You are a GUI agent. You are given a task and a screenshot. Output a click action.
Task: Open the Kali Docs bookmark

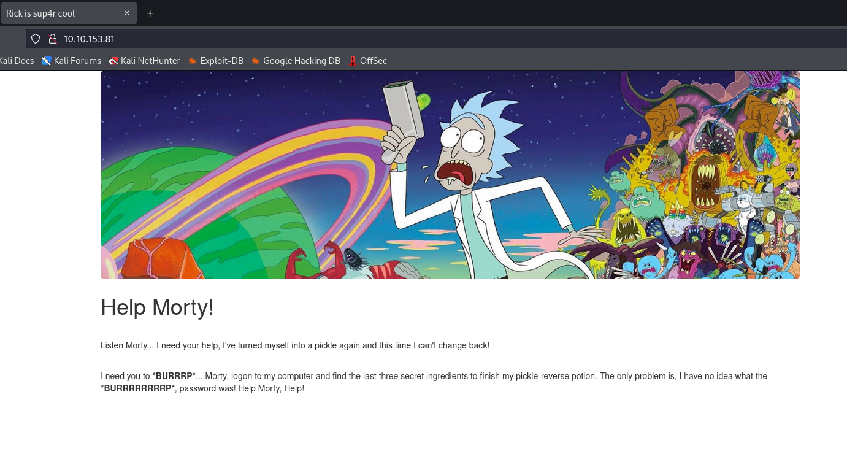pyautogui.click(x=17, y=61)
